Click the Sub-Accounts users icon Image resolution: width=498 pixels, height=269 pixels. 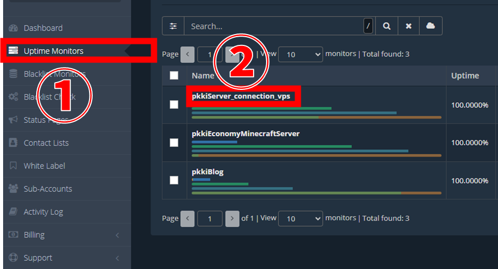(13, 188)
